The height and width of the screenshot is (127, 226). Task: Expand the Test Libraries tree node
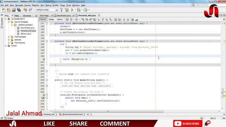tap(9, 43)
